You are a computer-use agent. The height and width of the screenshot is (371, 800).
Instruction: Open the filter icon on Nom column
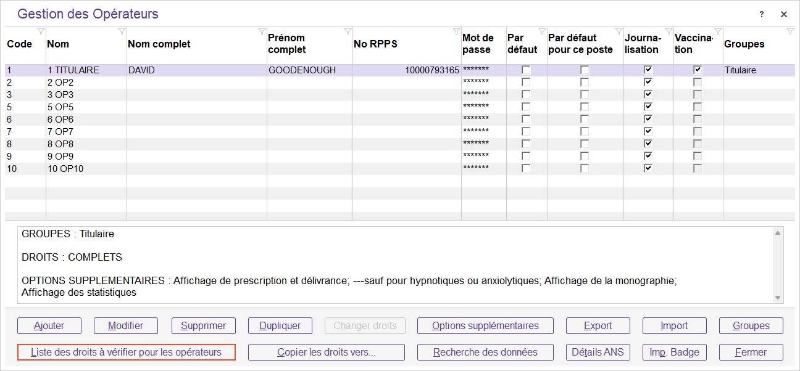[122, 31]
